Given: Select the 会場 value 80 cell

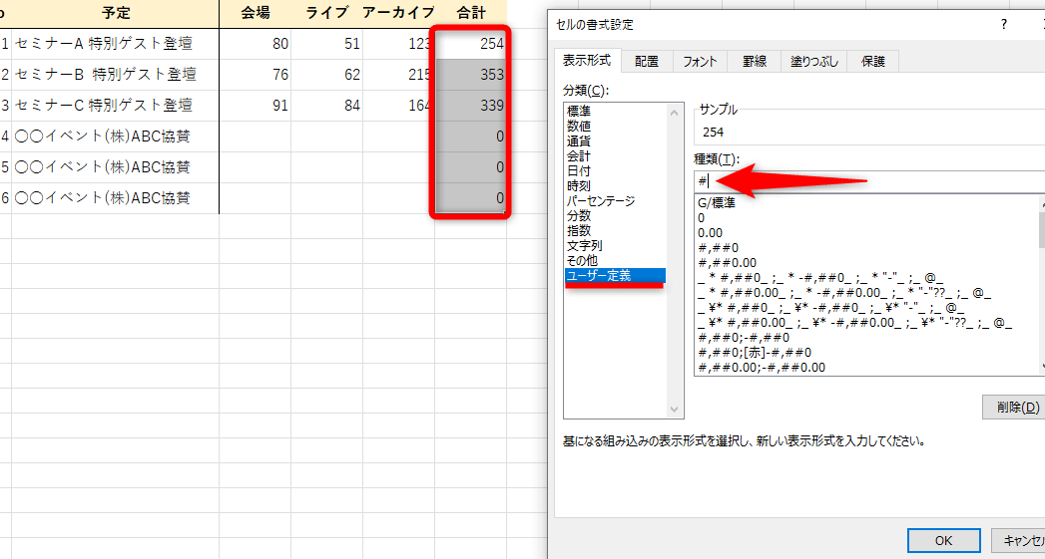Looking at the screenshot, I should point(257,44).
